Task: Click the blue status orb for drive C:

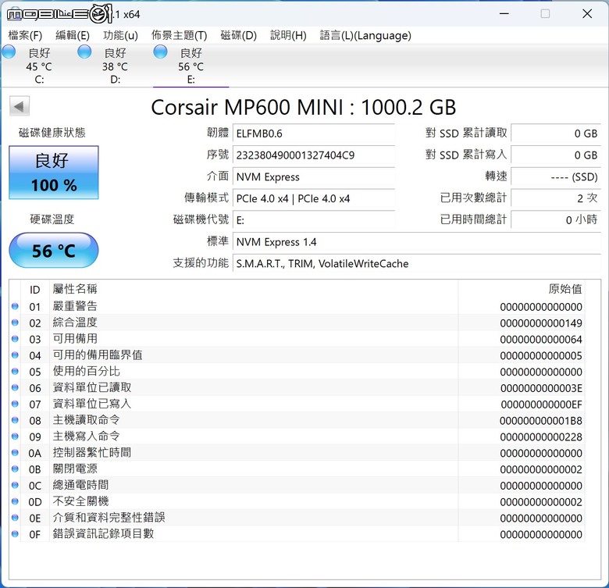Action: 9,52
